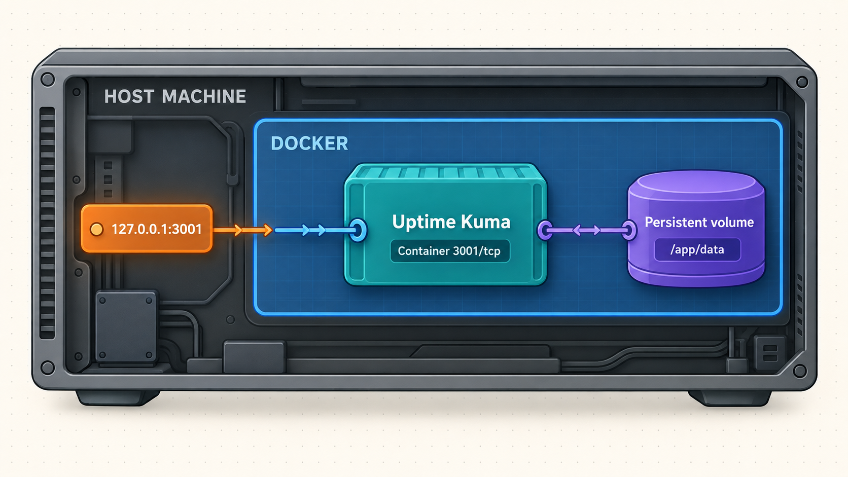
Task: Select the Uptime Kuma title
Action: pyautogui.click(x=451, y=222)
